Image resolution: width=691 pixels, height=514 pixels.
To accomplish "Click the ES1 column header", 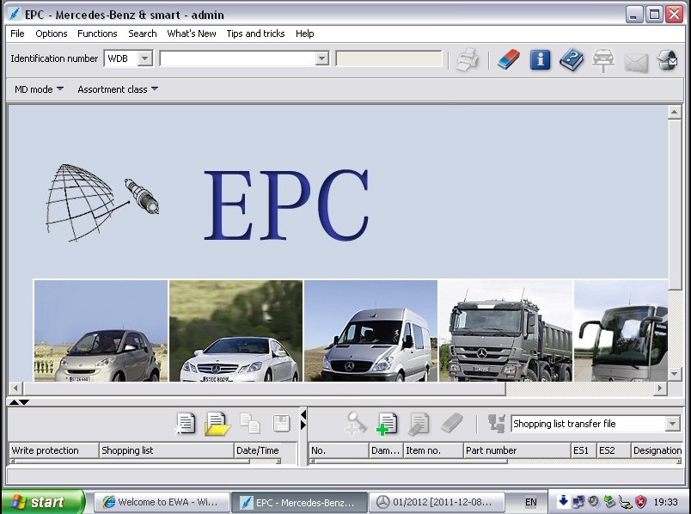I will (x=584, y=450).
